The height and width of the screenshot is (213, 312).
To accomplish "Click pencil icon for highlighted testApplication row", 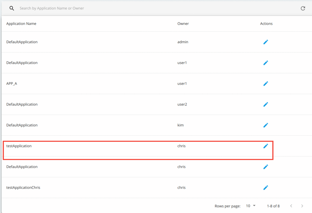I will 265,146.
